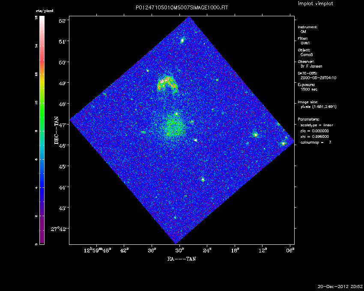This screenshot has width=364, height=291.
Task: Click the 36s right ascension tick label
Action: pos(152,251)
